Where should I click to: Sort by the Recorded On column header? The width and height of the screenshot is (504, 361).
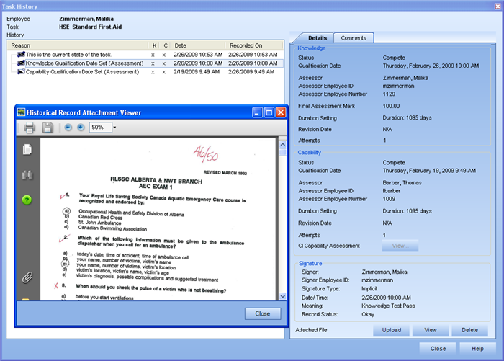pyautogui.click(x=254, y=45)
